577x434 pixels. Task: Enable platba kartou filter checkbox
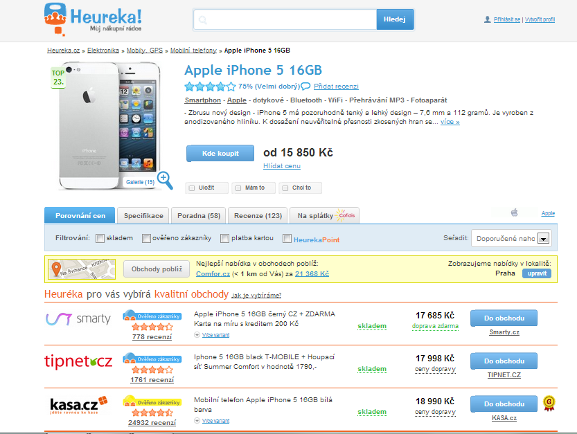point(224,238)
